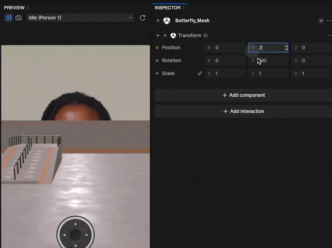Click the Rotation keyframe diamond icon
This screenshot has width=332, height=248.
click(158, 60)
